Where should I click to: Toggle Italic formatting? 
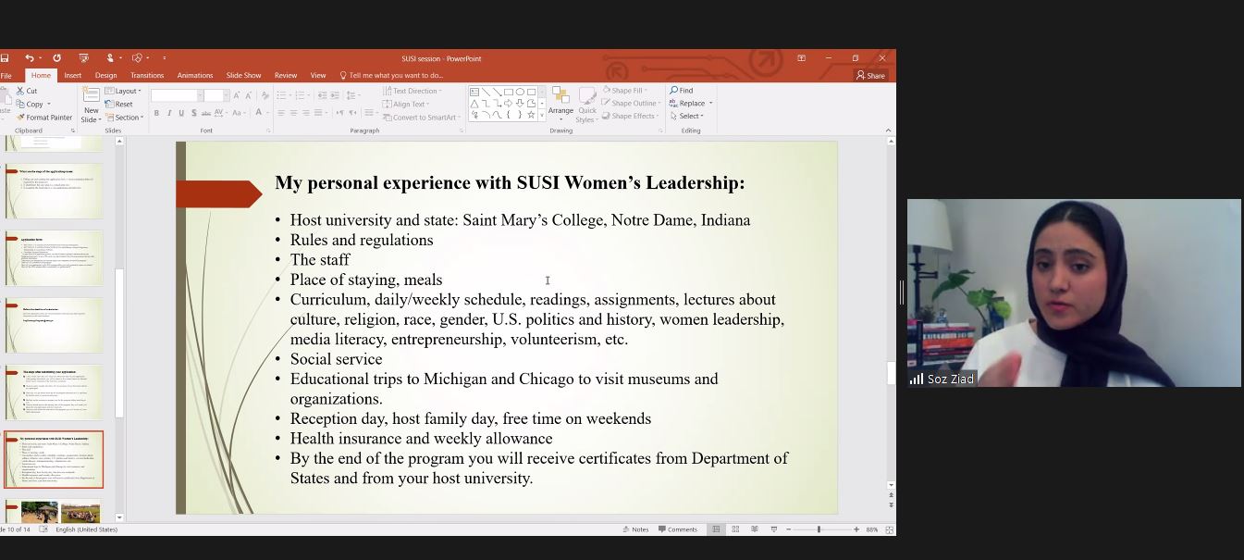[168, 113]
